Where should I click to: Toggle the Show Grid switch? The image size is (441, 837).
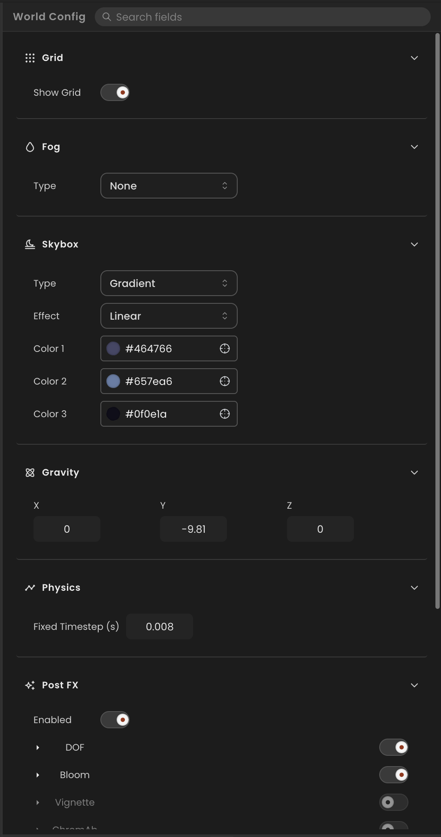point(115,92)
